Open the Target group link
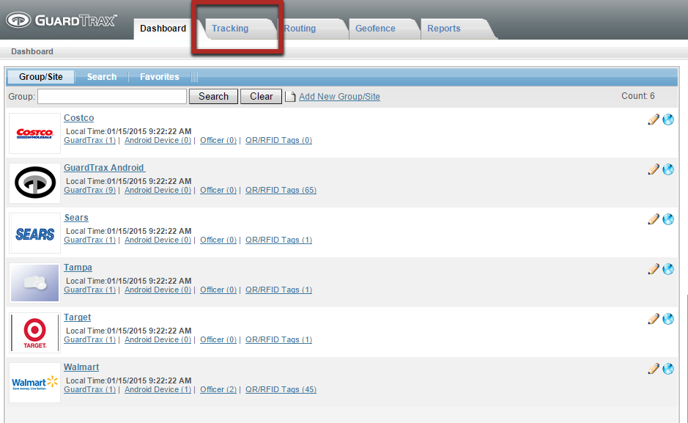The image size is (688, 423). pyautogui.click(x=77, y=317)
